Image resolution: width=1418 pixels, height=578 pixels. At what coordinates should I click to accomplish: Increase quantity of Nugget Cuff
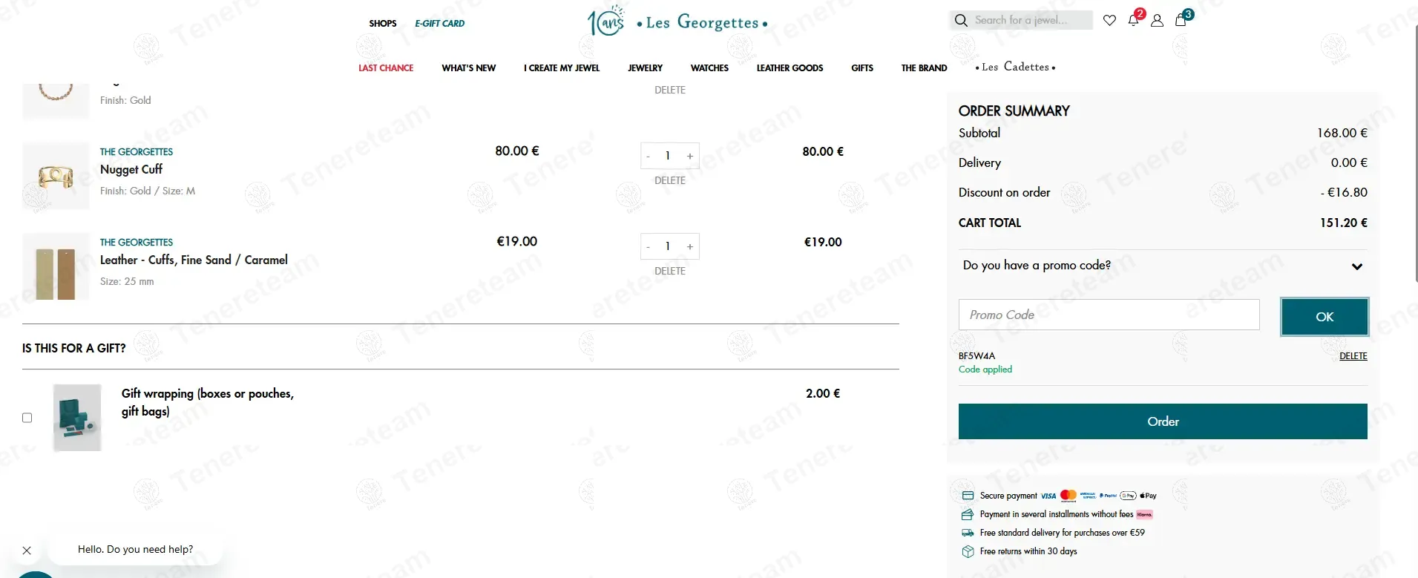(690, 156)
